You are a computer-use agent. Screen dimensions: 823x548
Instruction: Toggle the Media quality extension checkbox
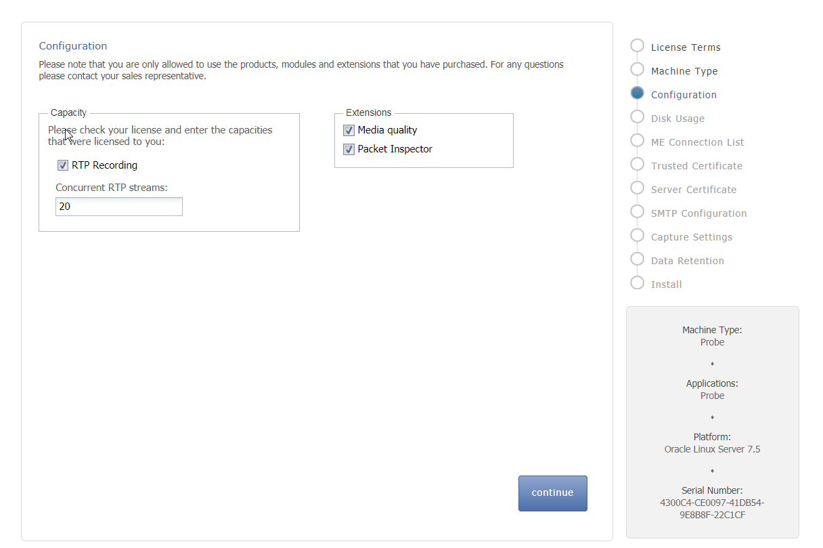pos(349,131)
